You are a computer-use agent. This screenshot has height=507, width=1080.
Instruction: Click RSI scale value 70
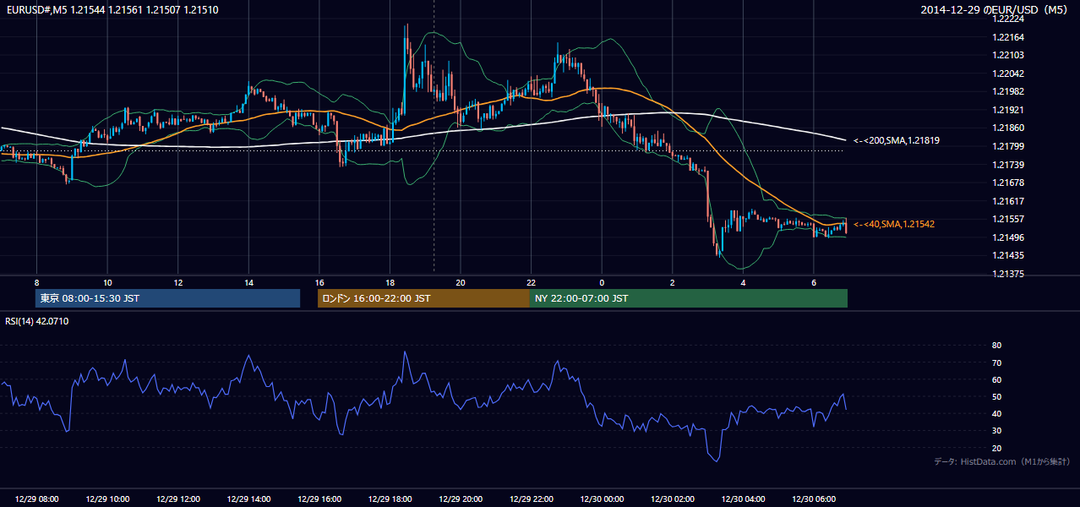point(996,363)
